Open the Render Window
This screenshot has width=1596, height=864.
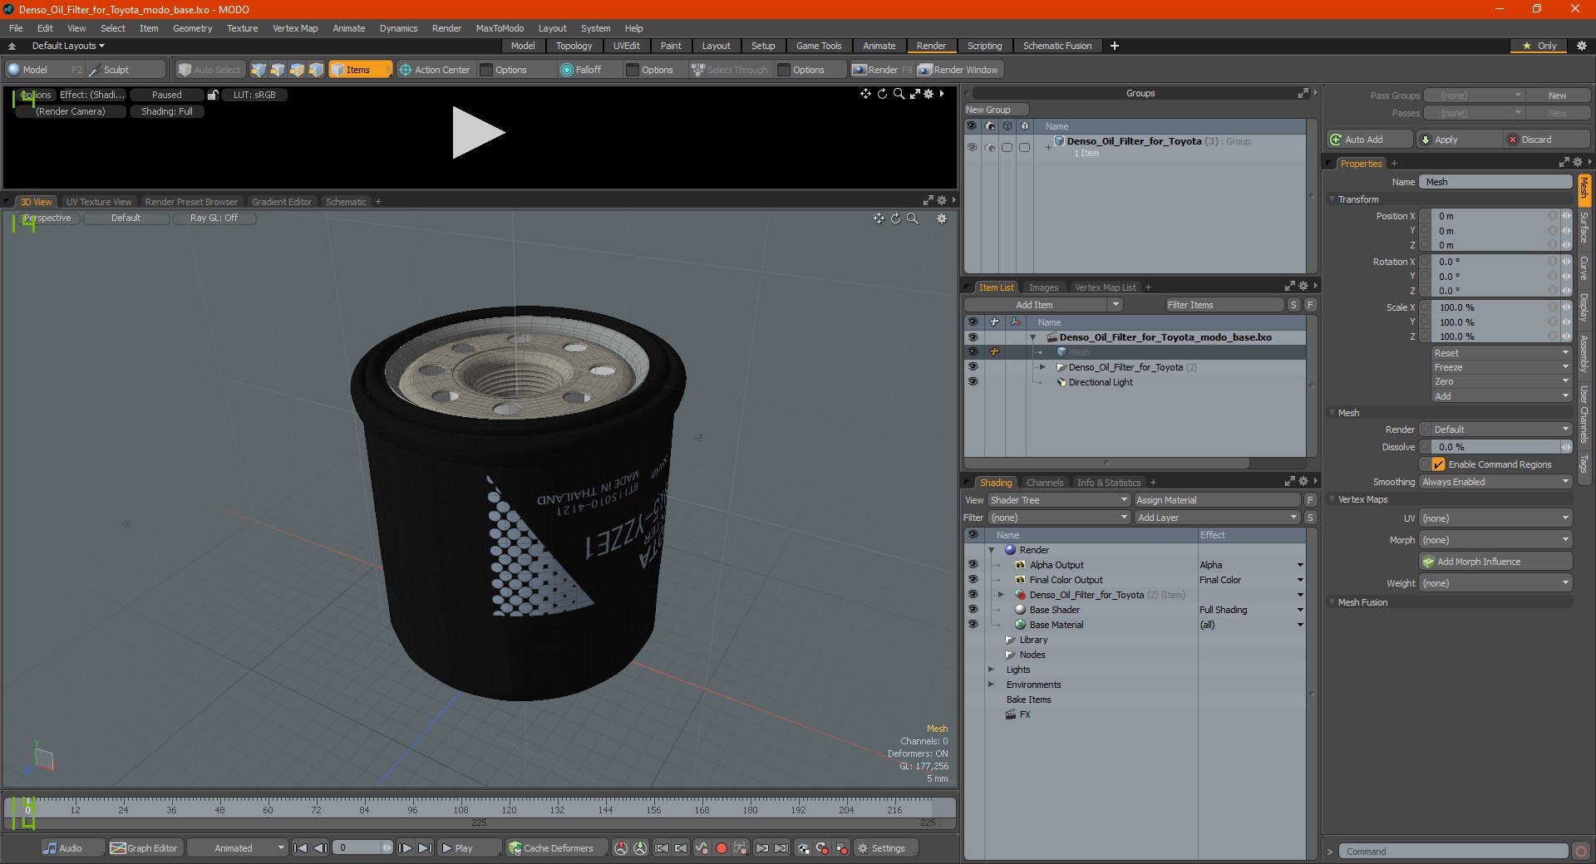click(x=958, y=70)
